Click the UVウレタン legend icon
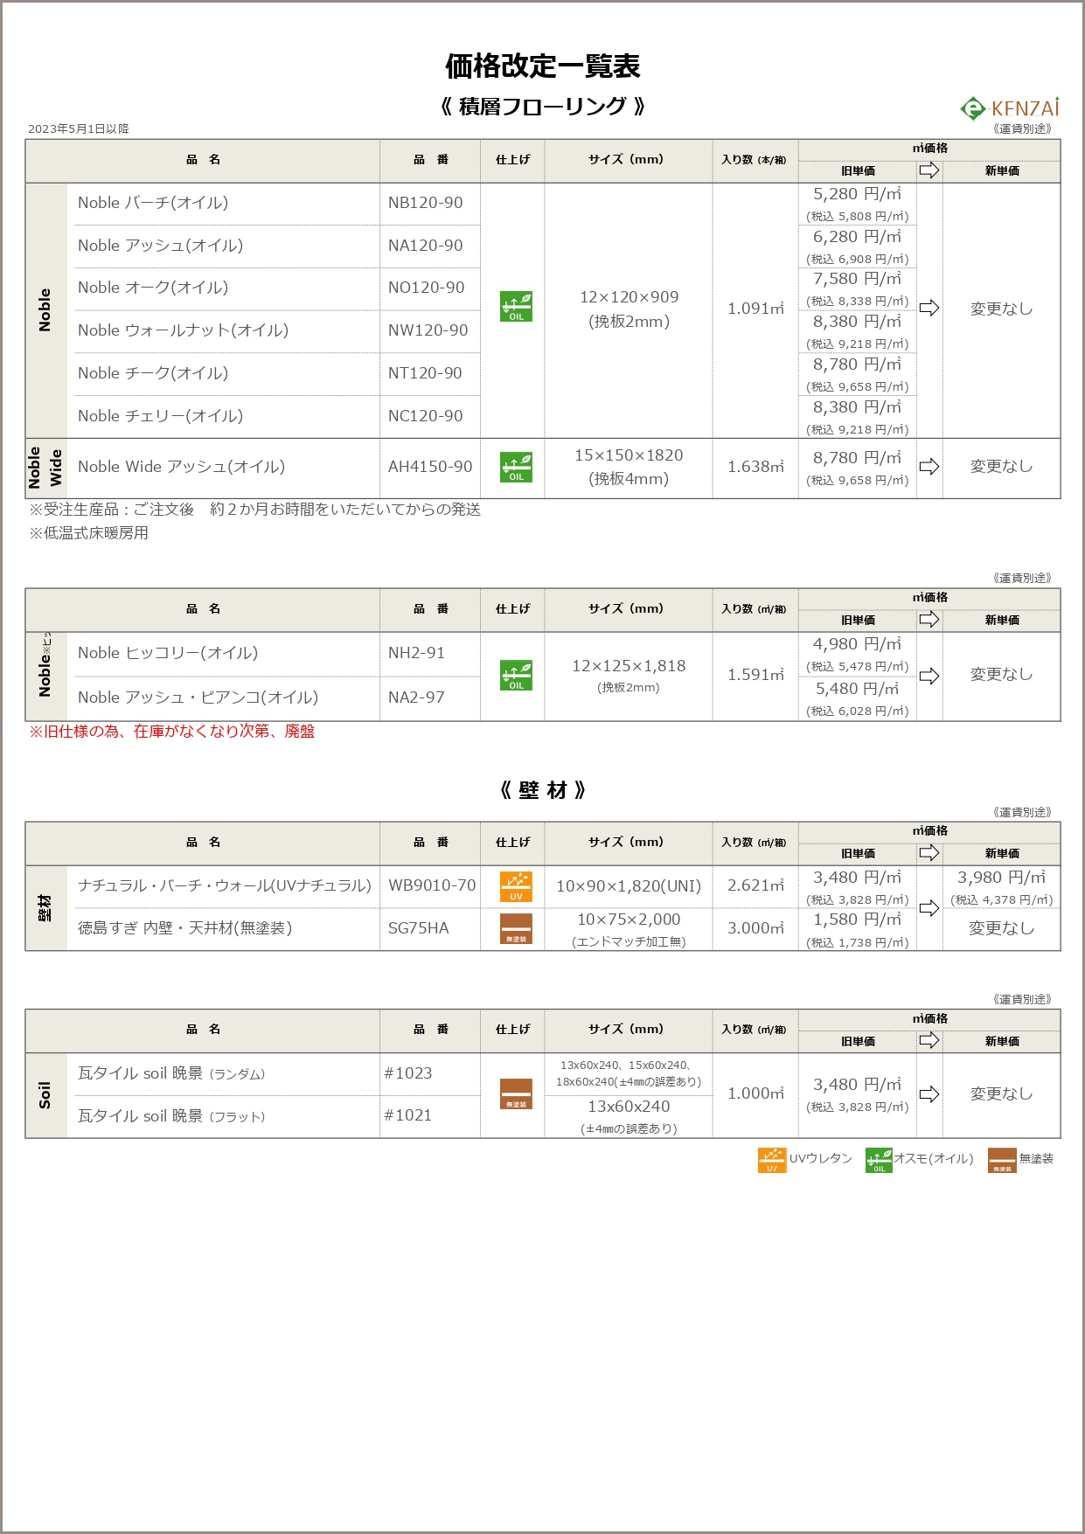 (772, 1160)
